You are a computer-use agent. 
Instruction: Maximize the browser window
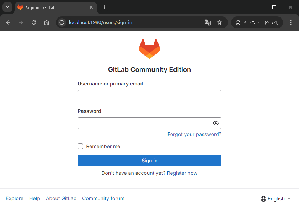tap(274, 7)
